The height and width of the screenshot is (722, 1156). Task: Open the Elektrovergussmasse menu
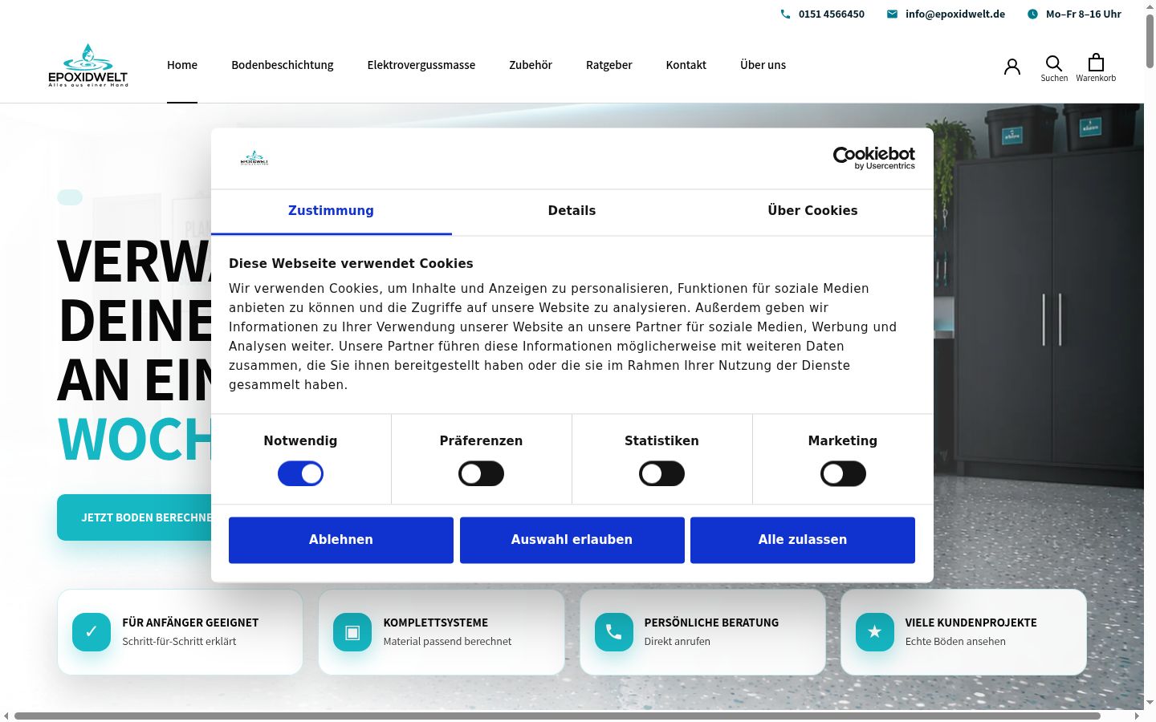(x=421, y=65)
